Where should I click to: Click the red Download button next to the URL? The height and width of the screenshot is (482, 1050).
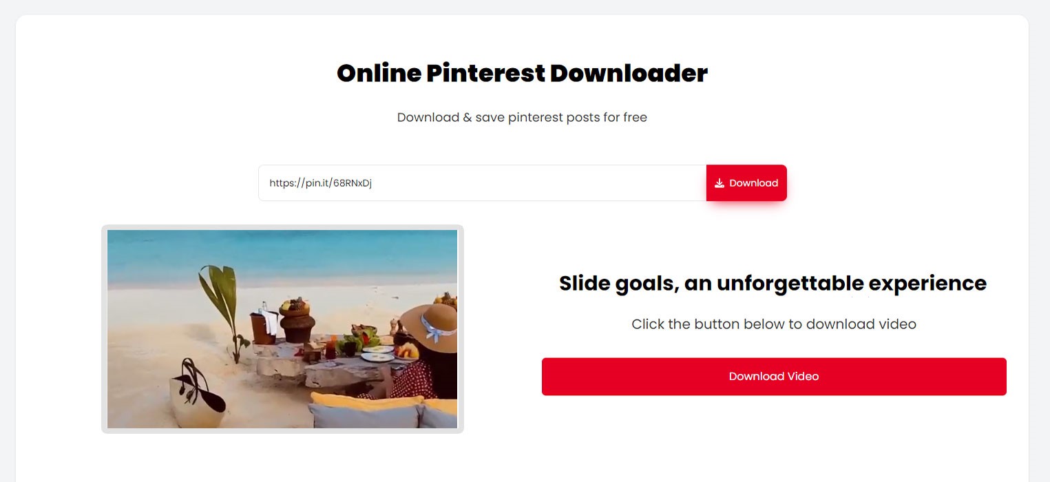[746, 183]
